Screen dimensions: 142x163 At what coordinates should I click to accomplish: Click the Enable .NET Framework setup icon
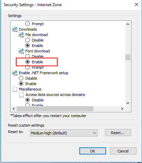(15, 73)
